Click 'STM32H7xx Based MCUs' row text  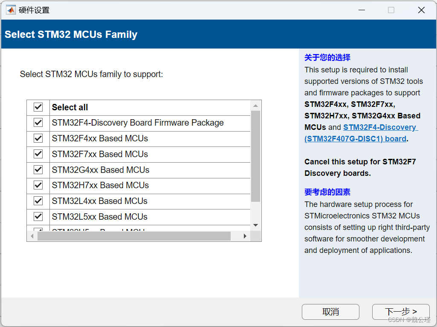point(100,185)
